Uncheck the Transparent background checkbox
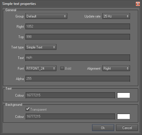Viewport: 142px width, 135px height. coord(27,109)
